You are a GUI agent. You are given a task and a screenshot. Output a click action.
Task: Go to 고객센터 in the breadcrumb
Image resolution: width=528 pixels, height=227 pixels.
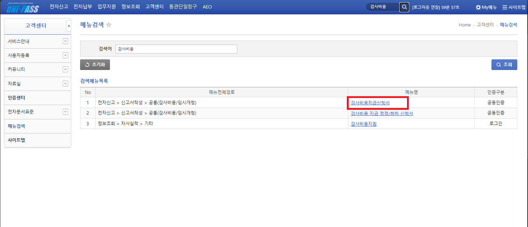tap(485, 25)
